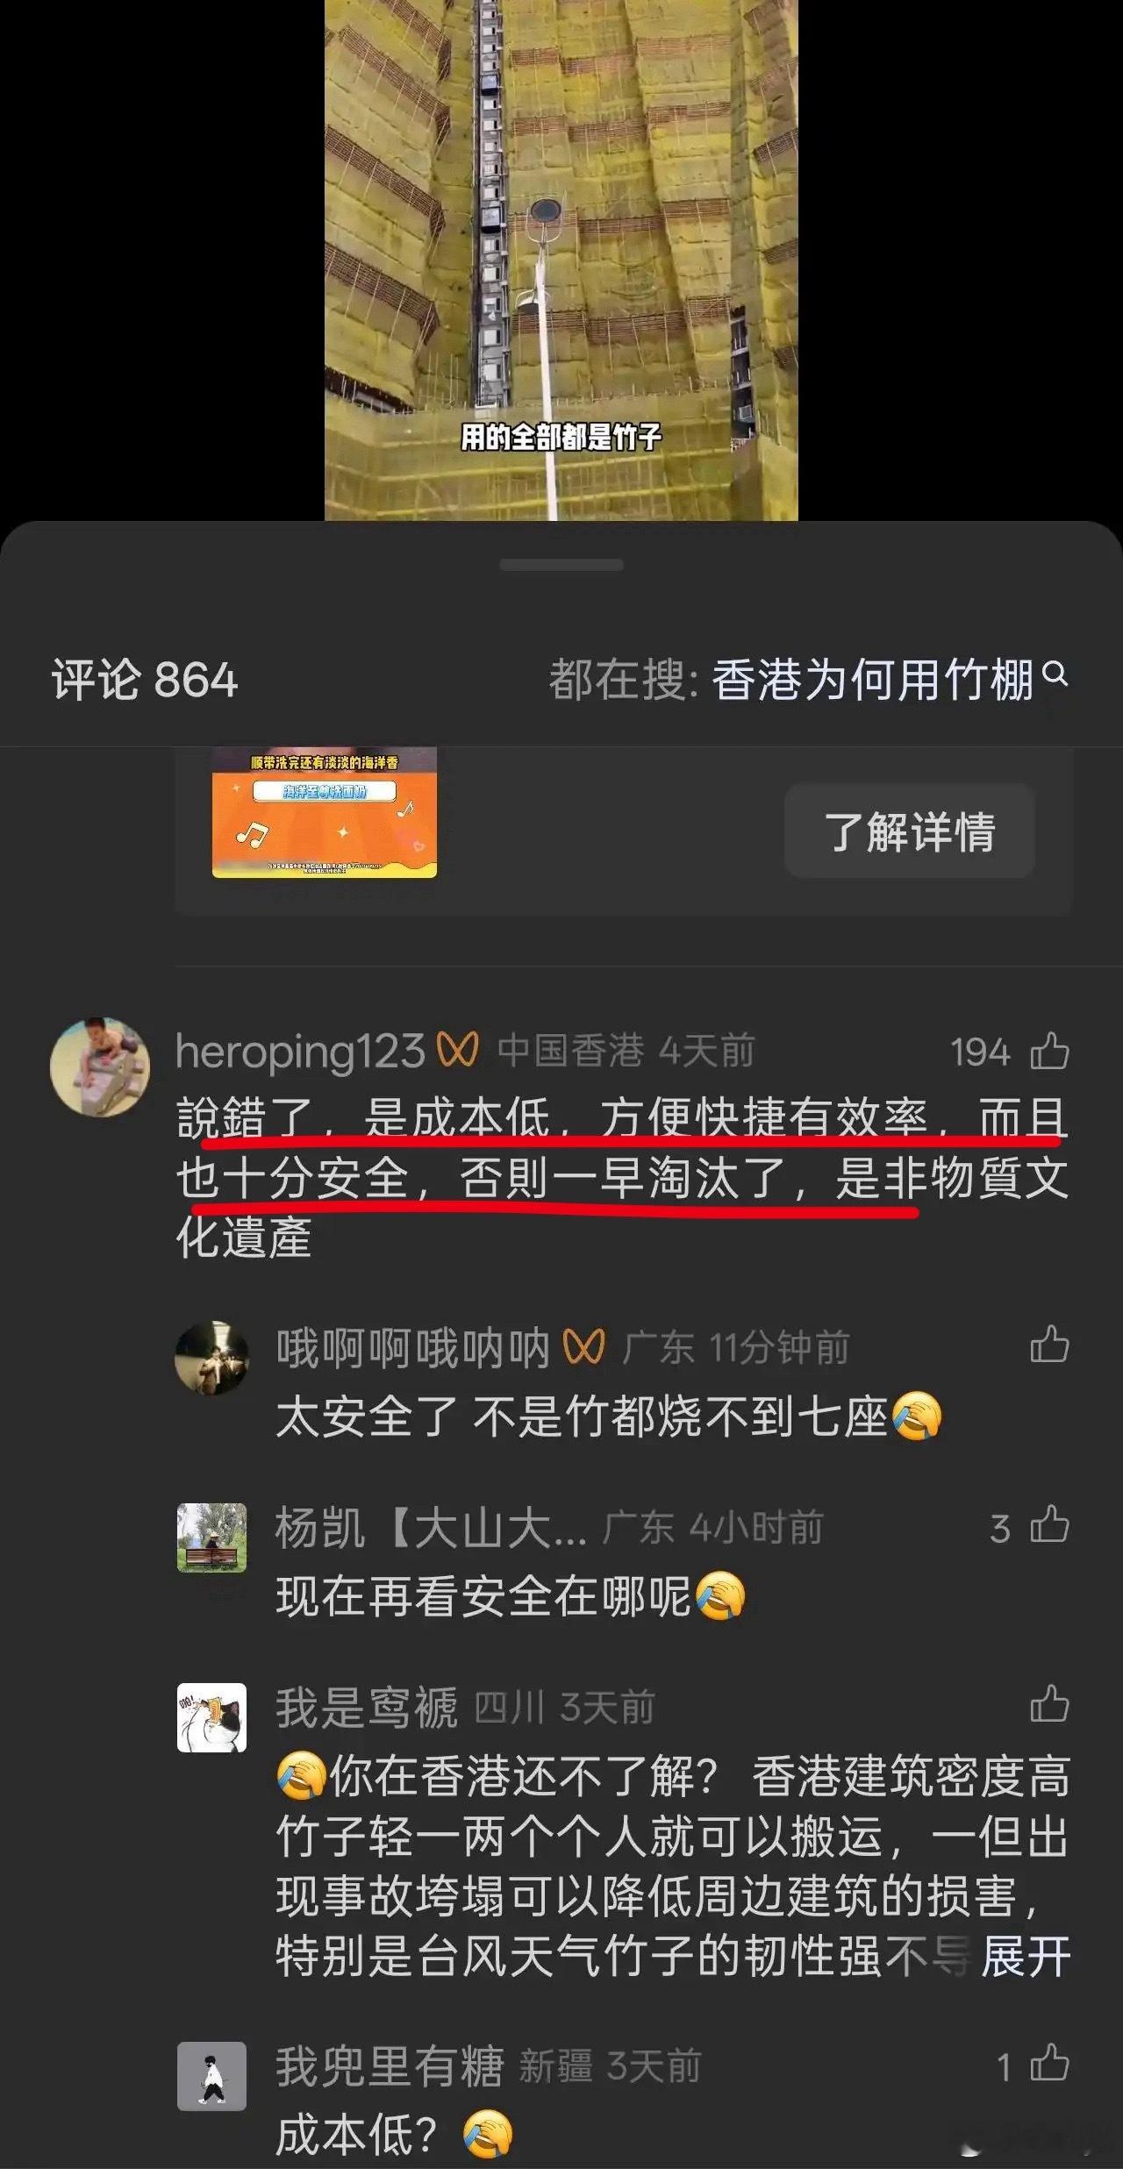Like heroping123's comment with 194 likes
This screenshot has width=1123, height=2169.
(1049, 1051)
